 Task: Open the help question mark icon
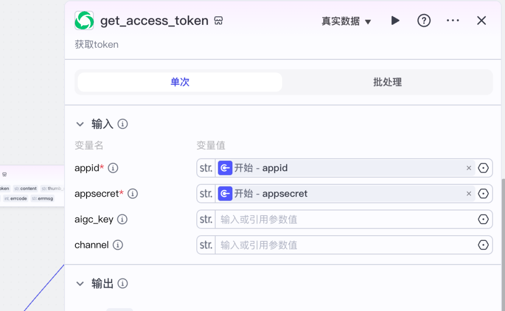click(424, 21)
